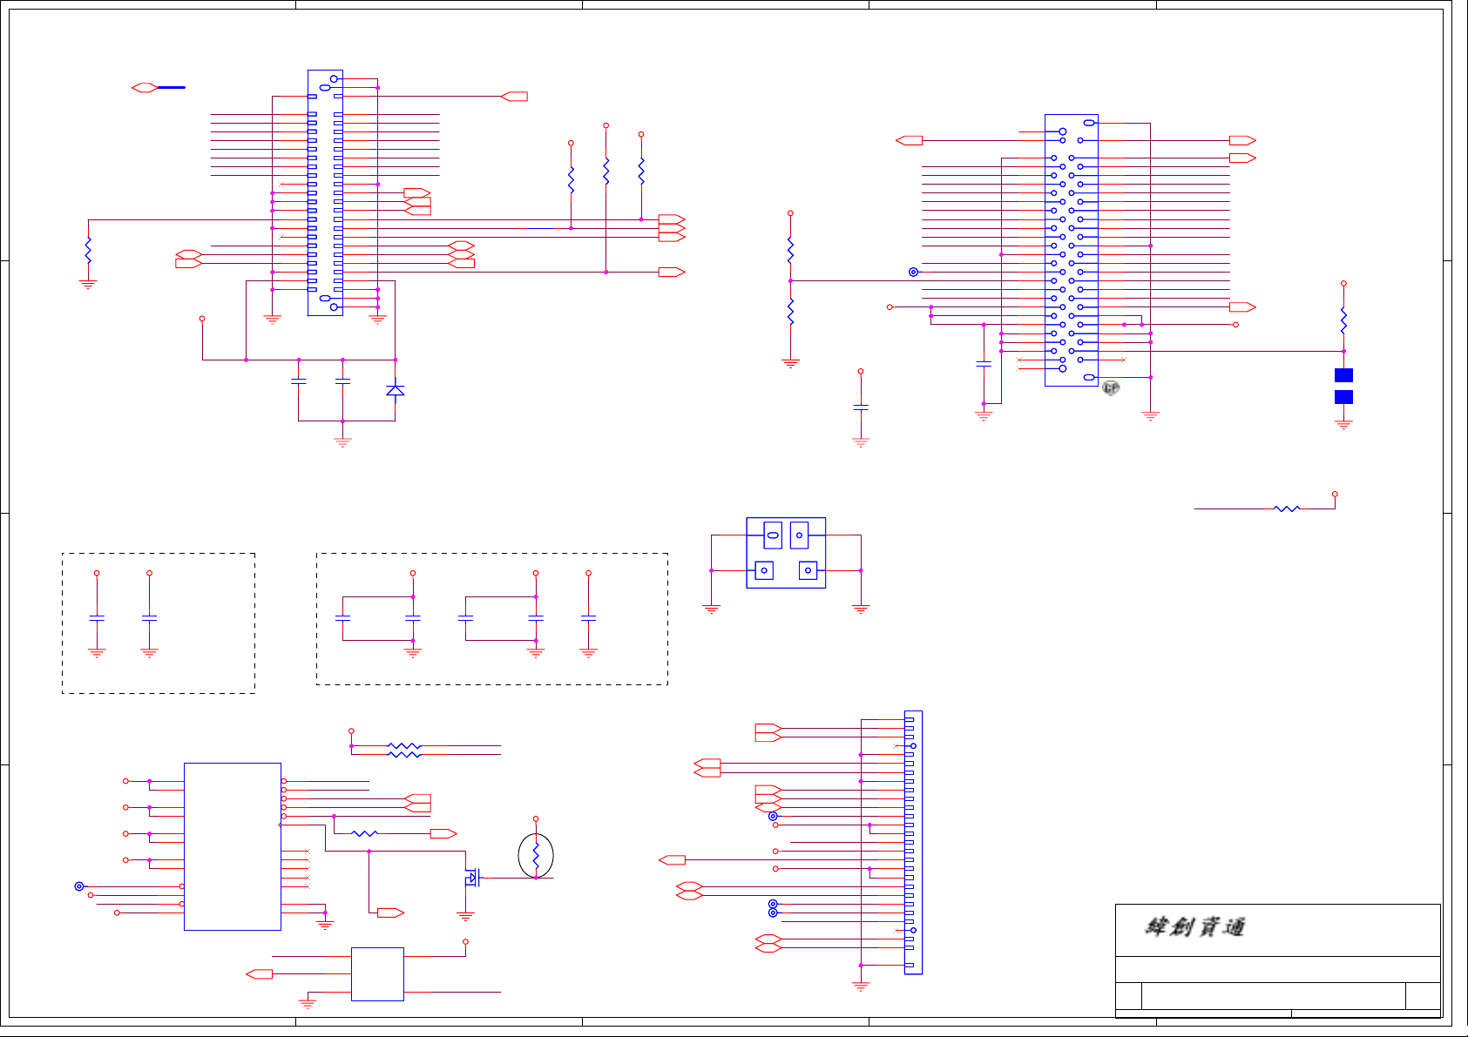Click the grounded resistor left of top-left connector
This screenshot has width=1468, height=1037.
pos(88,250)
